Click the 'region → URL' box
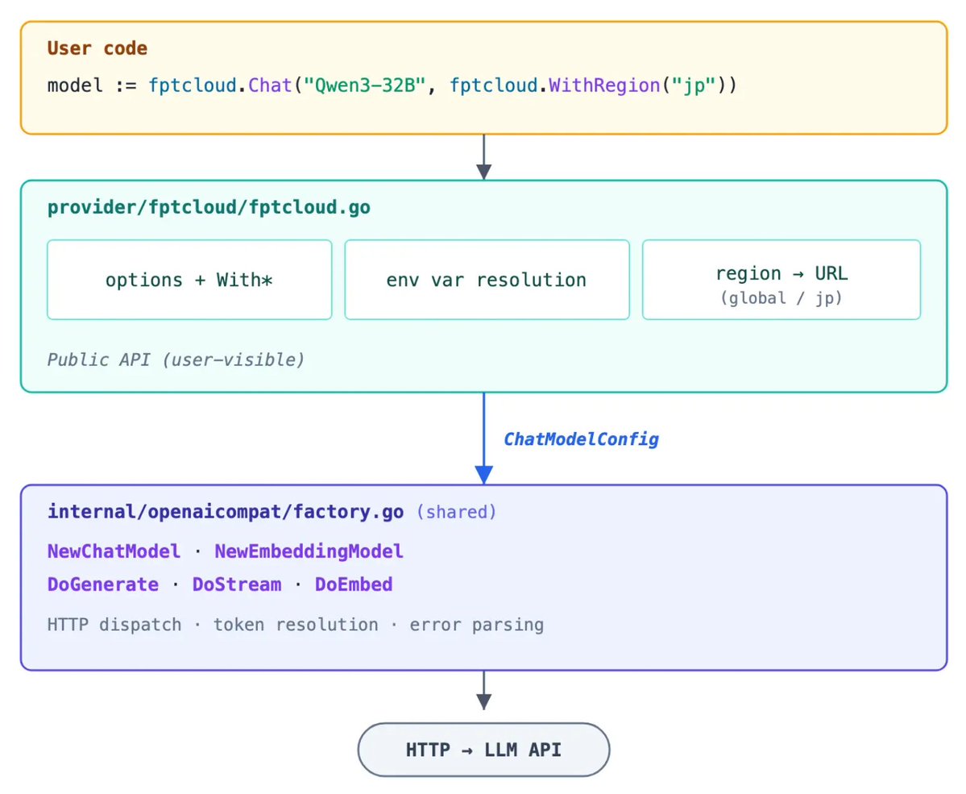Image resolution: width=966 pixels, height=794 pixels. [x=782, y=280]
